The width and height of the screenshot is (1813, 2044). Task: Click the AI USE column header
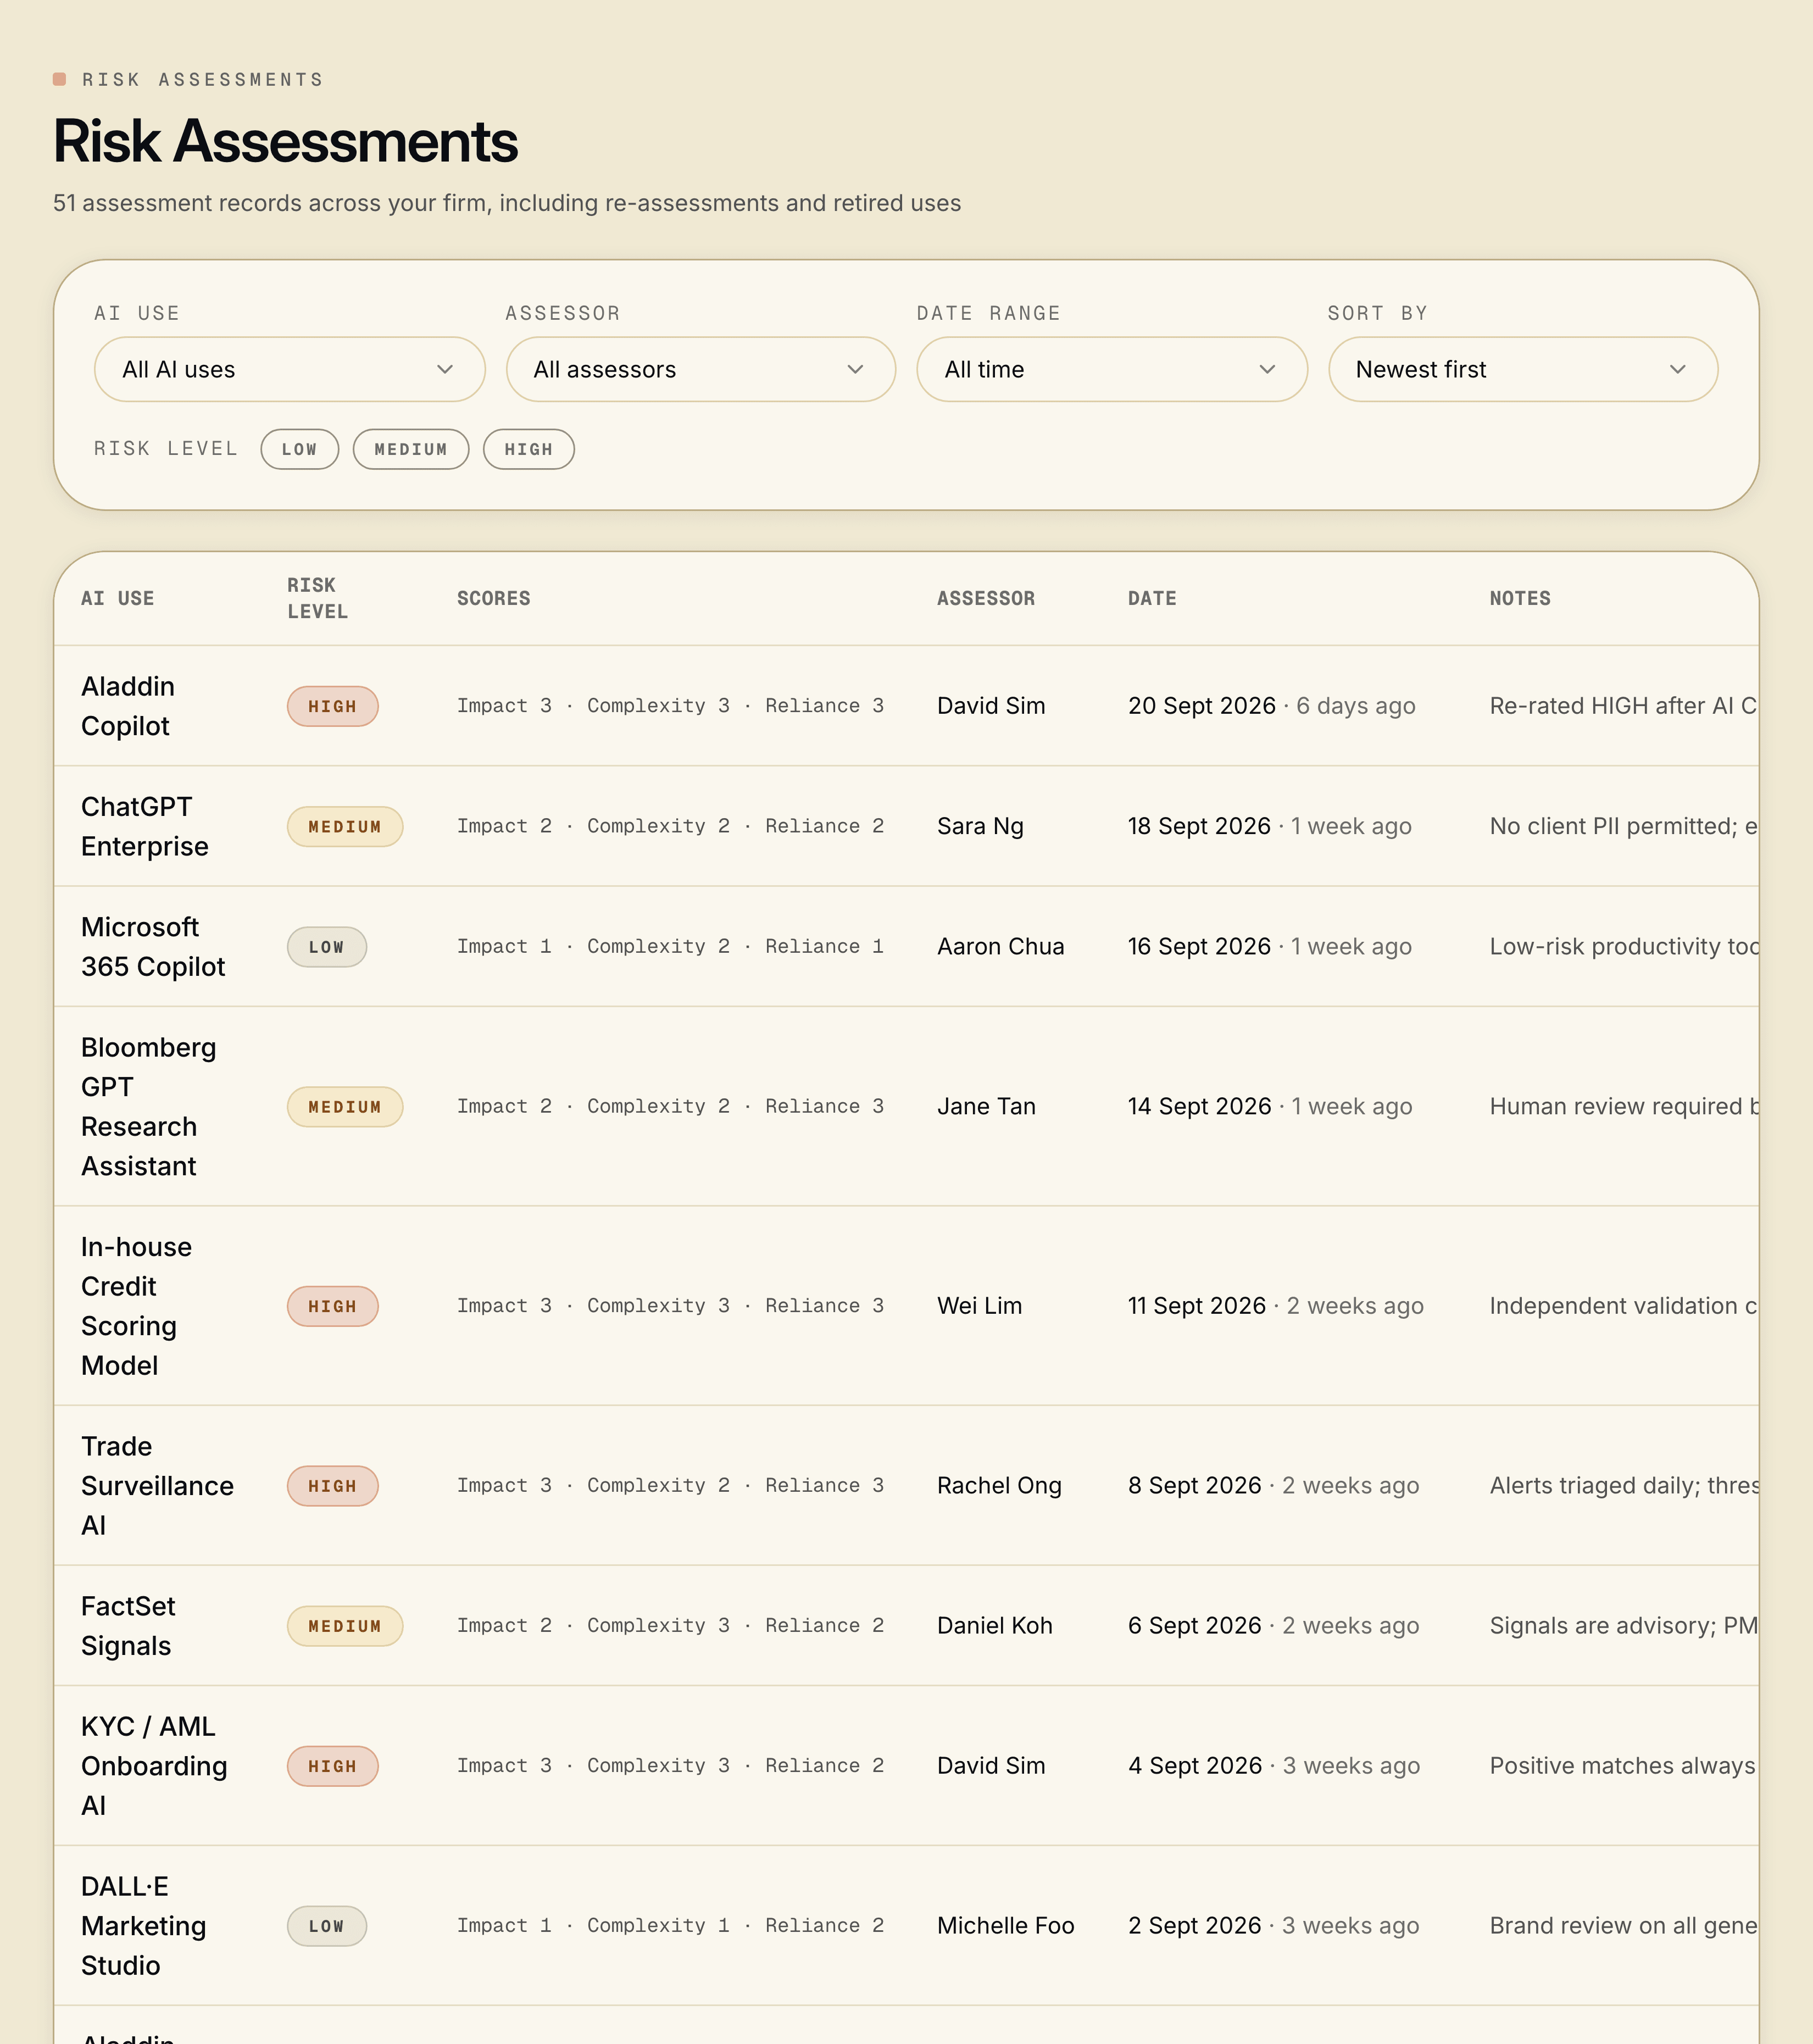click(x=118, y=598)
